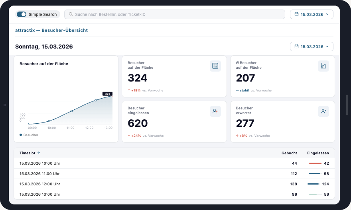351x210 pixels.
Task: Sort the table by Gebucht column
Action: tap(289, 153)
